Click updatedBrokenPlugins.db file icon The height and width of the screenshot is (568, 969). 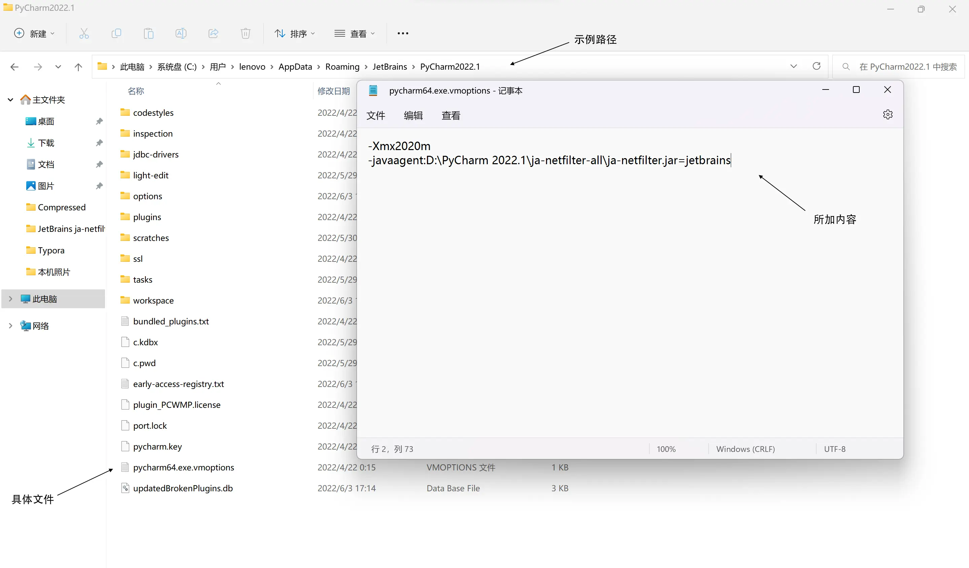coord(125,488)
